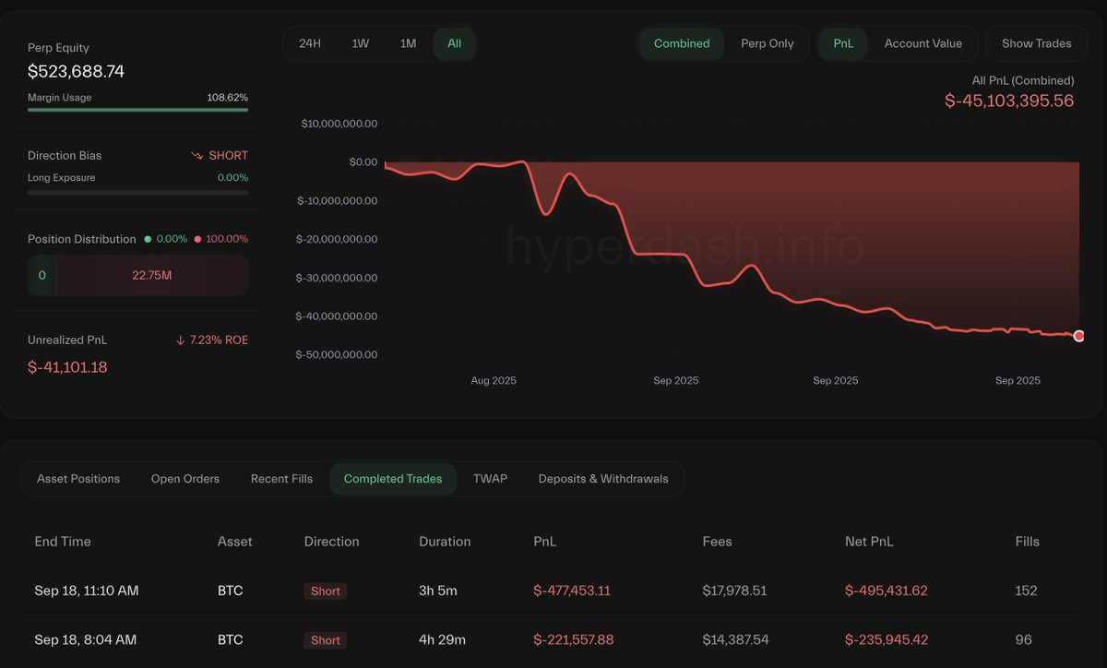Click the 108.62% margin usage value
The width and height of the screenshot is (1107, 668).
click(227, 98)
